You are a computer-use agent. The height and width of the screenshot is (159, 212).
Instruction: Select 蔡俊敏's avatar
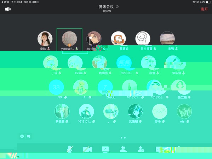coord(62,111)
